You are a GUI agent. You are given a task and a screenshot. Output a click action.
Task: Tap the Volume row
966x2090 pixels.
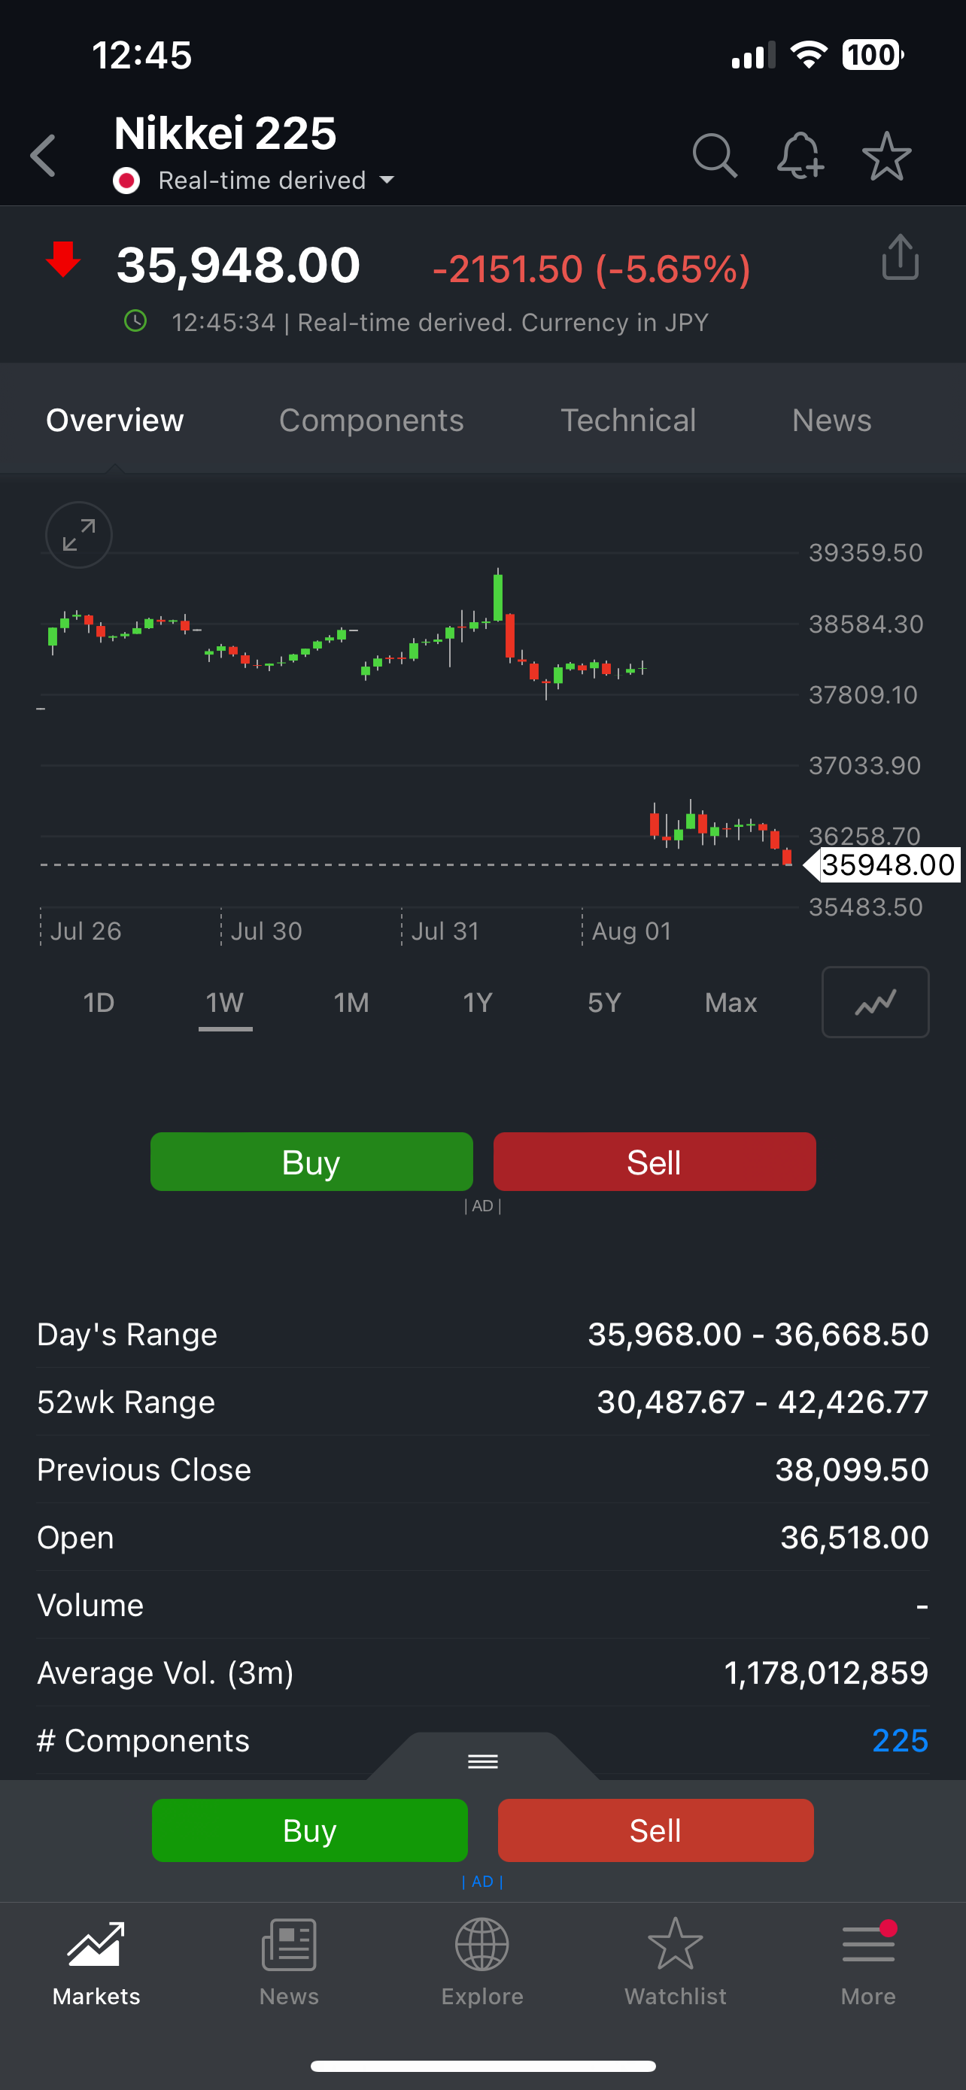click(482, 1605)
